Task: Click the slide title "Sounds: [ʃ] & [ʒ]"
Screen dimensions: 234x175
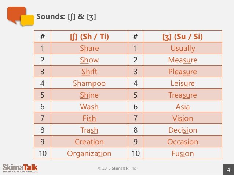Action: [66, 17]
